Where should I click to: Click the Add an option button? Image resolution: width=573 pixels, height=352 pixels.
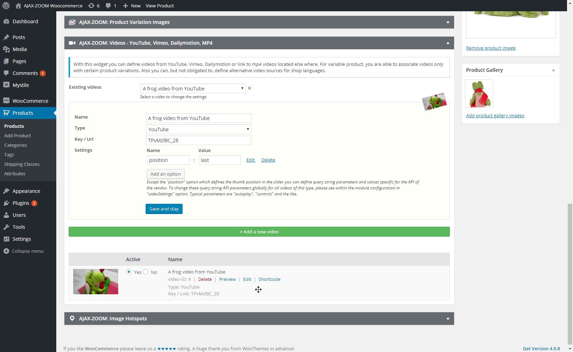tap(165, 174)
